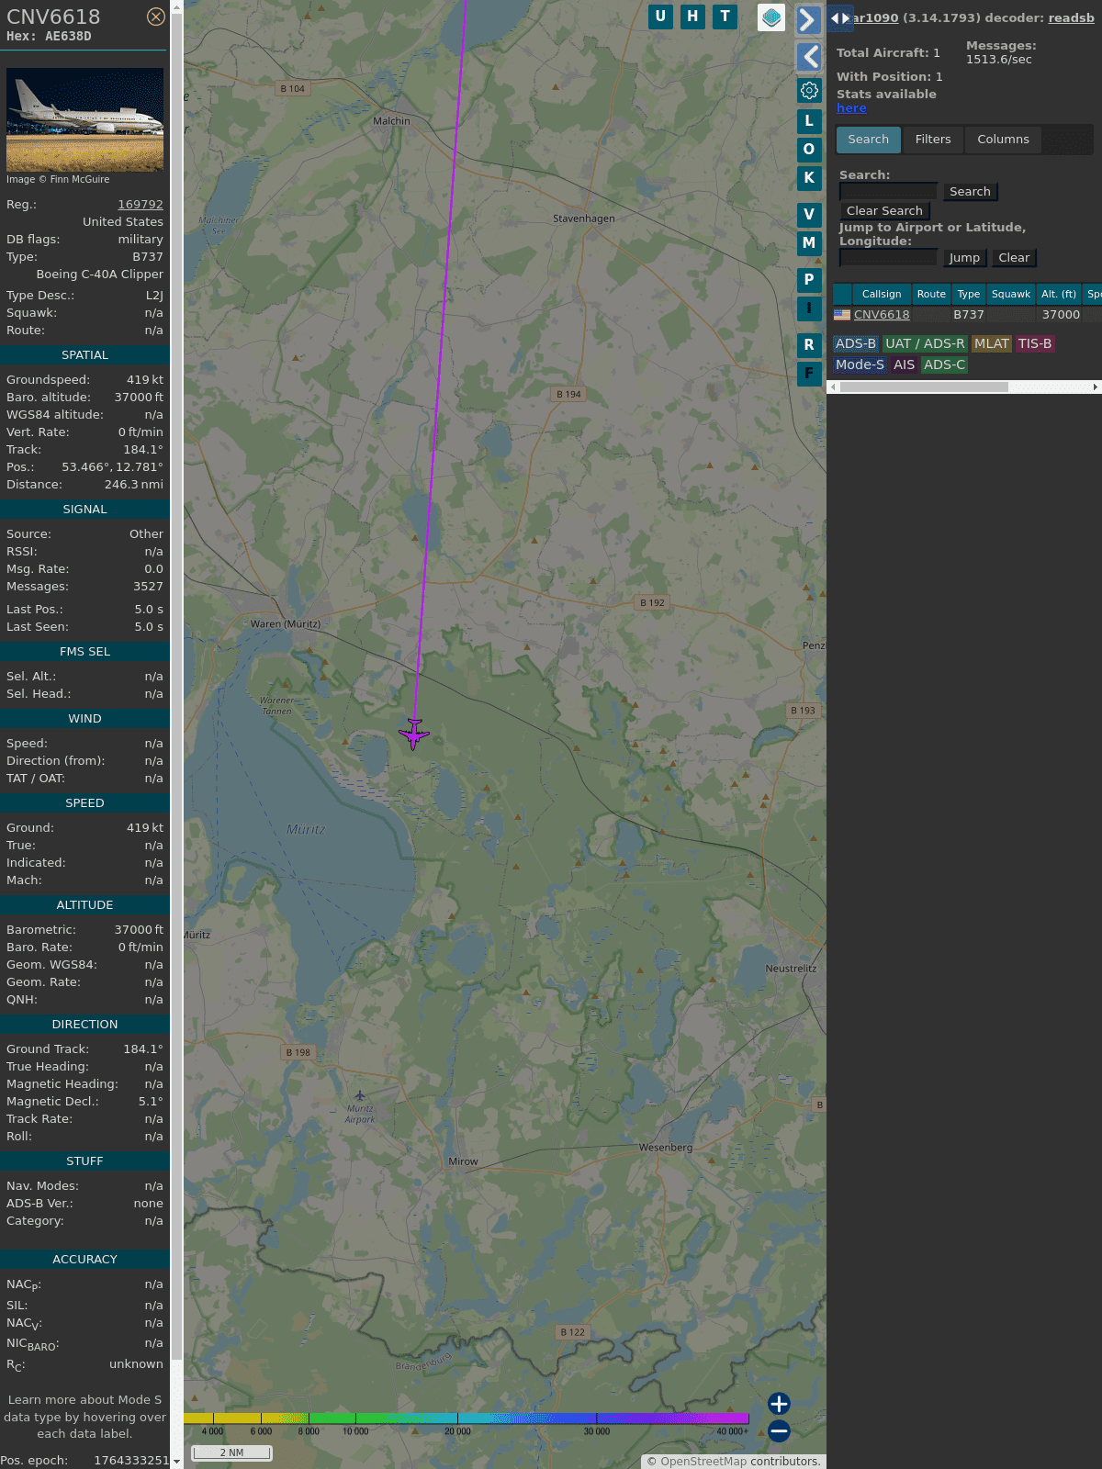The height and width of the screenshot is (1469, 1102).
Task: Toggle the H map button
Action: (692, 17)
